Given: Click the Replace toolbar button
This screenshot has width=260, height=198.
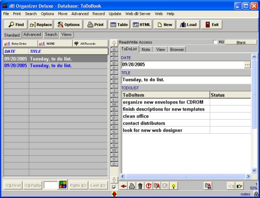Looking at the screenshot, I should 41,25.
